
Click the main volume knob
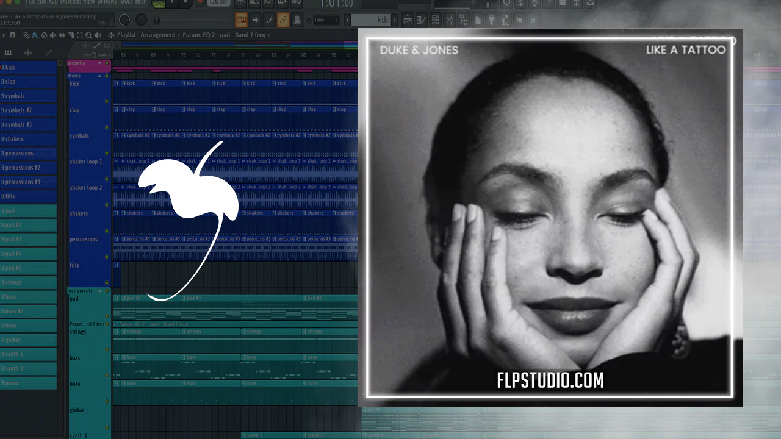pyautogui.click(x=125, y=20)
